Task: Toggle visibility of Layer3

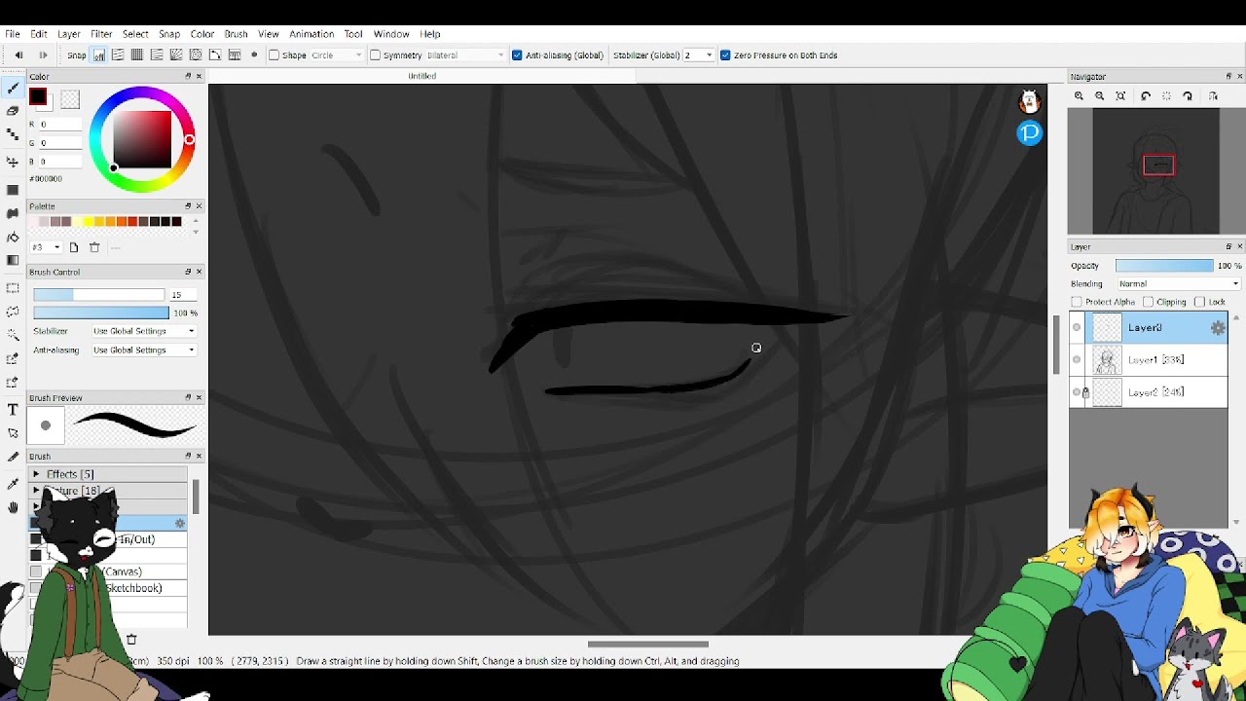Action: click(1077, 328)
